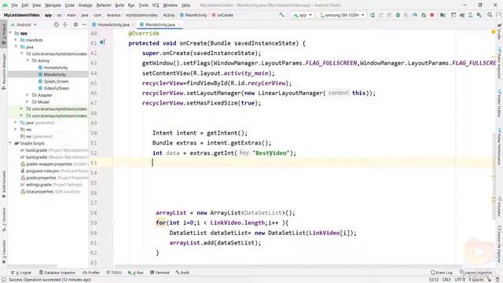Select HomeActivity in project tree

(56, 68)
